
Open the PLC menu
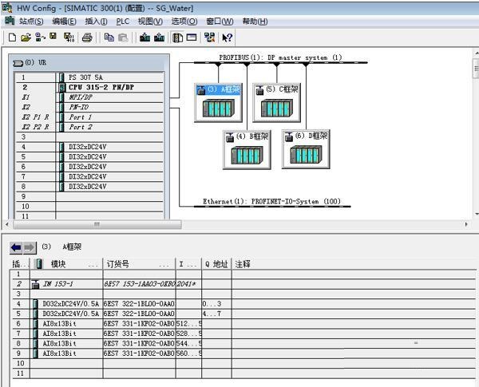pyautogui.click(x=123, y=22)
